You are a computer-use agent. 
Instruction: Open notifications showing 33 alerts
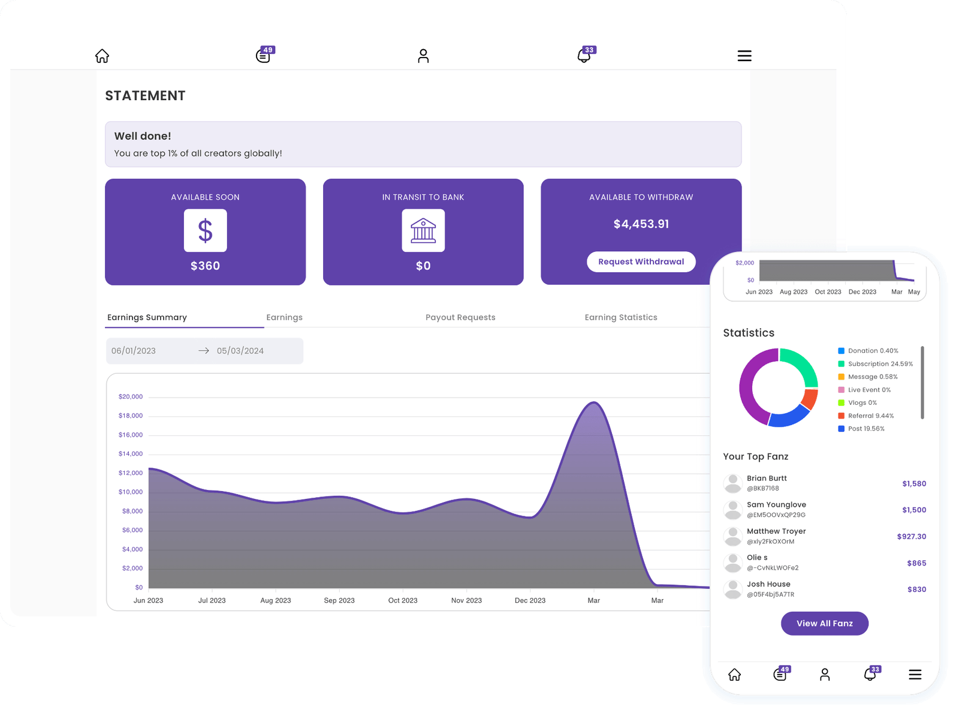click(x=584, y=56)
